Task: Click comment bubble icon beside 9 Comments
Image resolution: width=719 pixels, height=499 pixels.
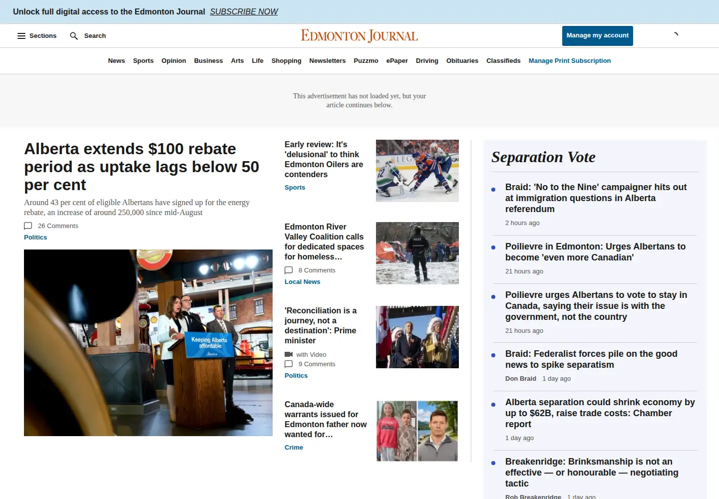Action: click(289, 364)
